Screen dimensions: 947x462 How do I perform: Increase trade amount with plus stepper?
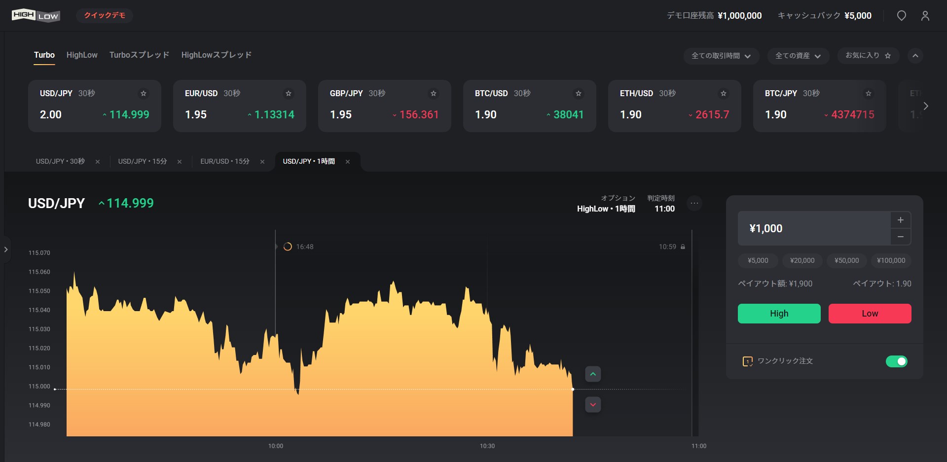[900, 220]
